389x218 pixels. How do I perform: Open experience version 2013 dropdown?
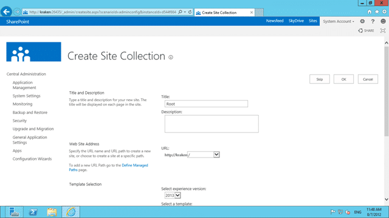(177, 195)
